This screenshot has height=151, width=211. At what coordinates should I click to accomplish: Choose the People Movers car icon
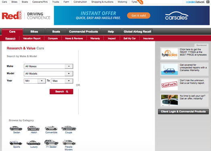[69, 143]
